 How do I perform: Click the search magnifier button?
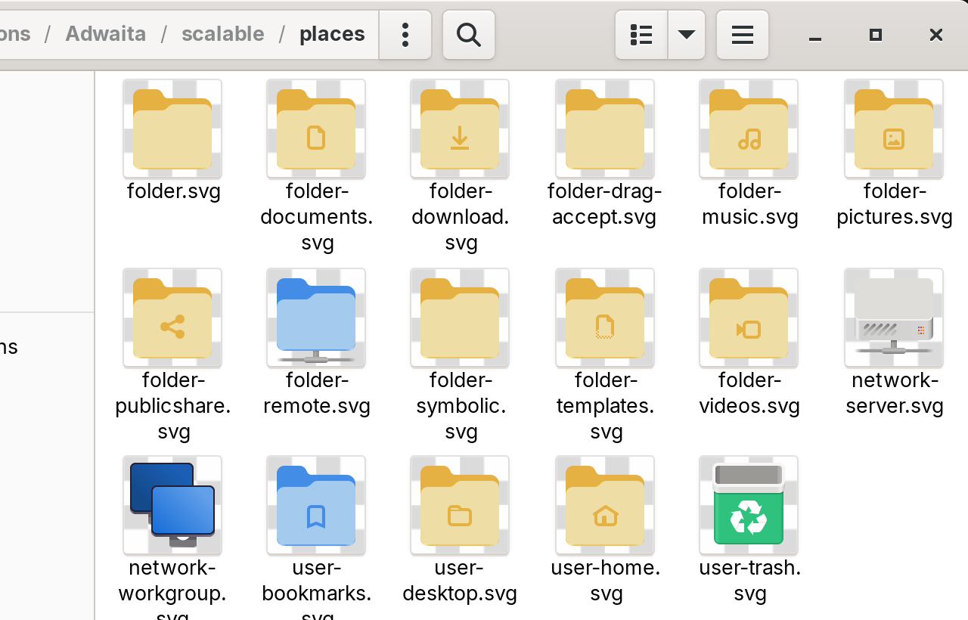coord(469,35)
